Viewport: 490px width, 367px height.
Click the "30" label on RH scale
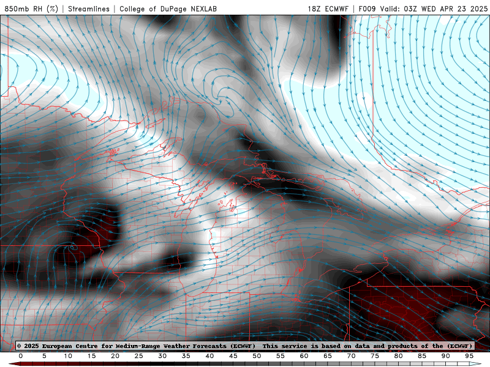tap(162, 356)
